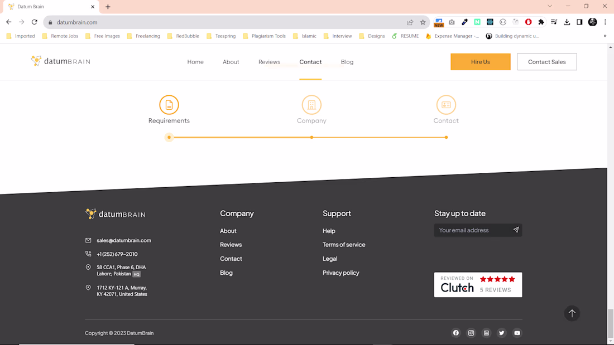This screenshot has width=614, height=345.
Task: Open the footer Blog link
Action: [226, 273]
